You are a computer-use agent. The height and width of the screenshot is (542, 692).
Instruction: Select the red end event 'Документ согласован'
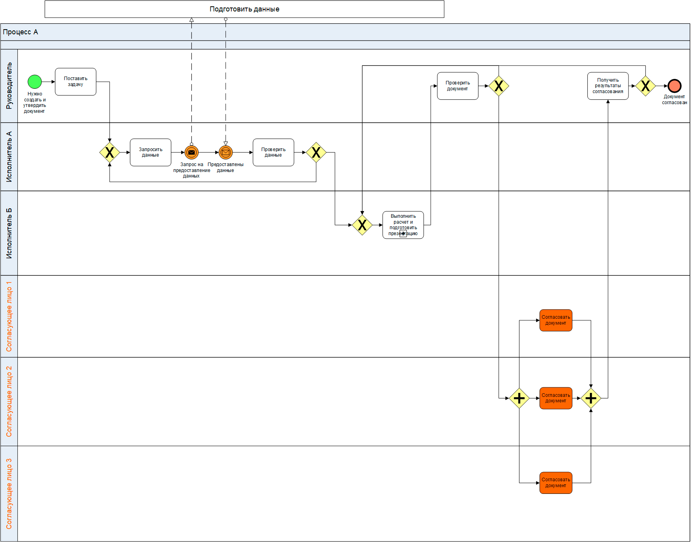(x=674, y=86)
